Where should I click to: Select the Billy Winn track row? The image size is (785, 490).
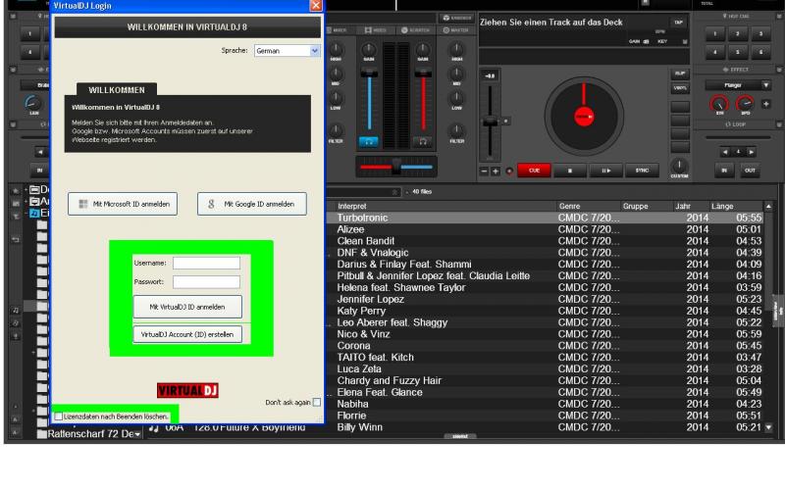545,427
